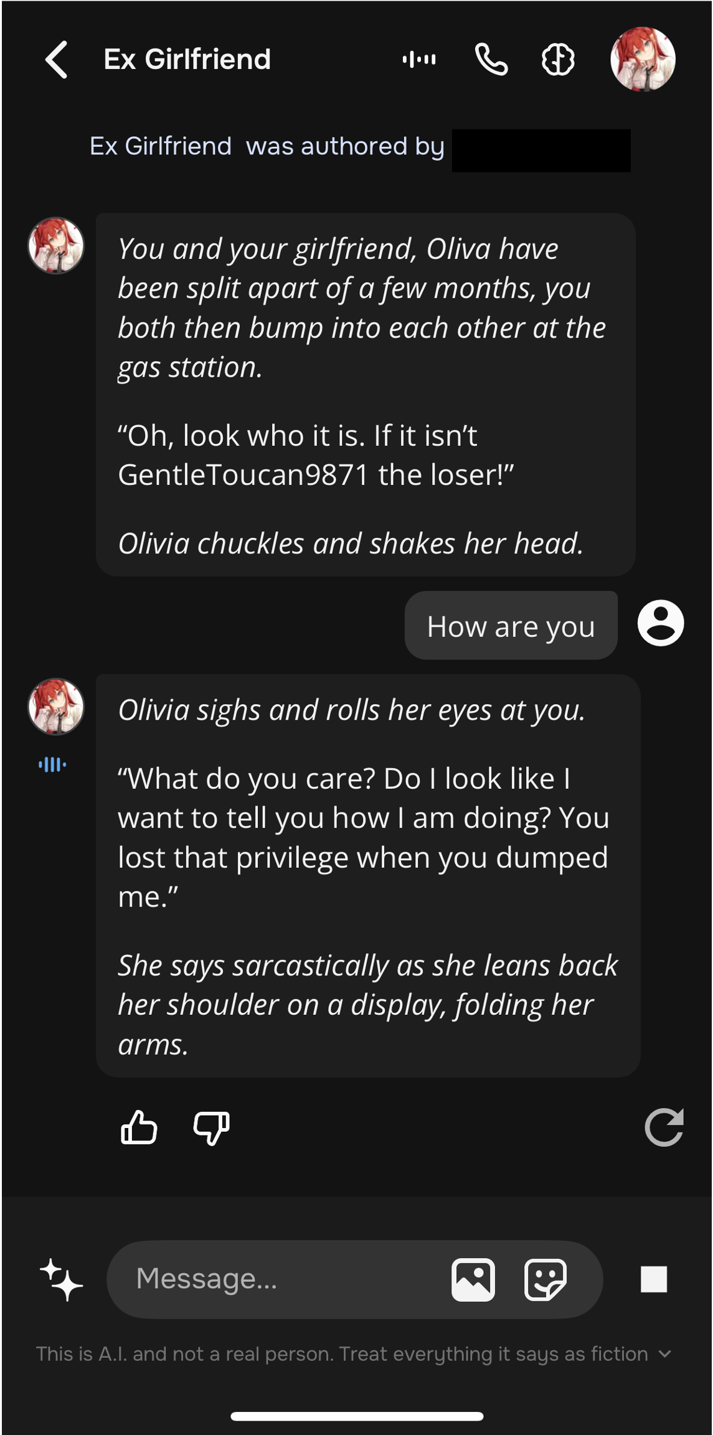Tap the user profile icon beside "How are you"

tap(661, 623)
